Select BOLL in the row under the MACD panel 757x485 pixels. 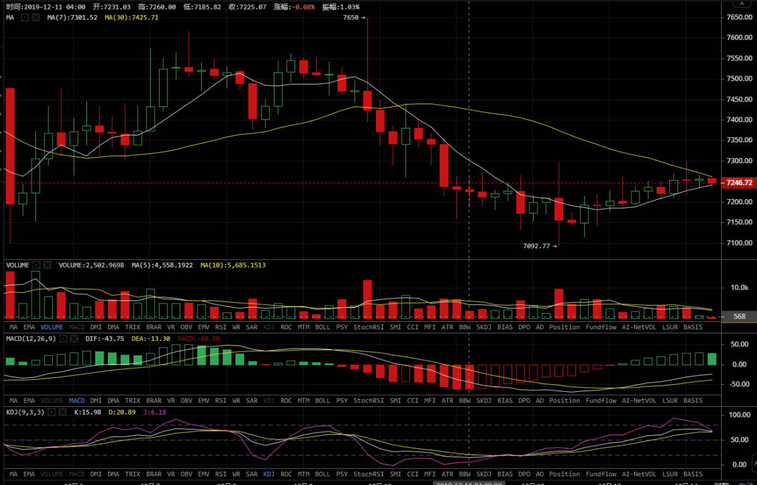[x=322, y=401]
